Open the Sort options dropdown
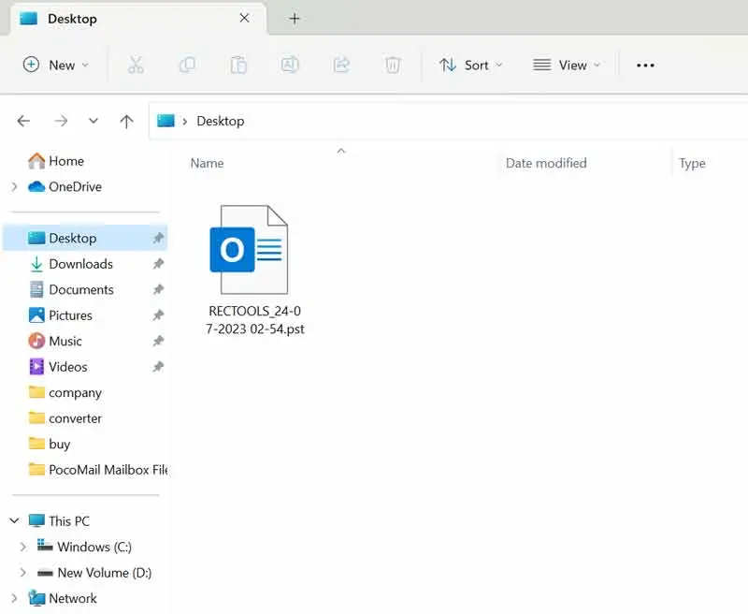The image size is (748, 614). (471, 65)
